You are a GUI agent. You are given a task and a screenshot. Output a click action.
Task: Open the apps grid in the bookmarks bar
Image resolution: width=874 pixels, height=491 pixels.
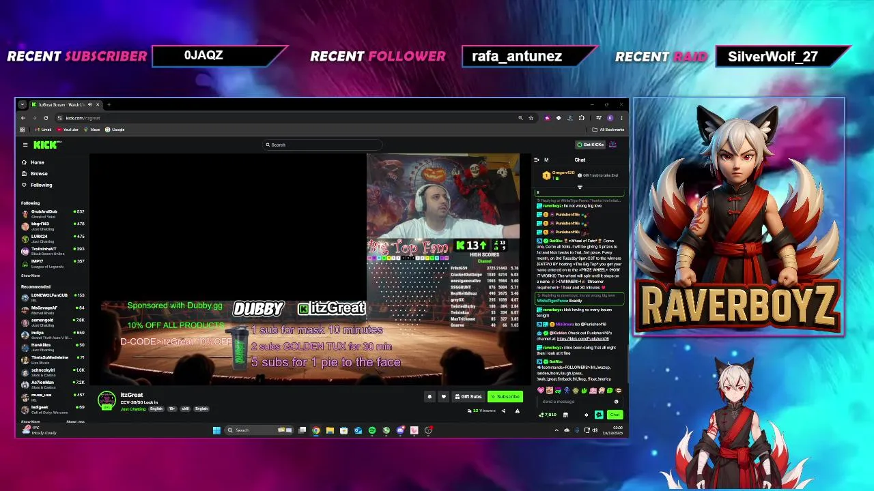click(x=23, y=130)
